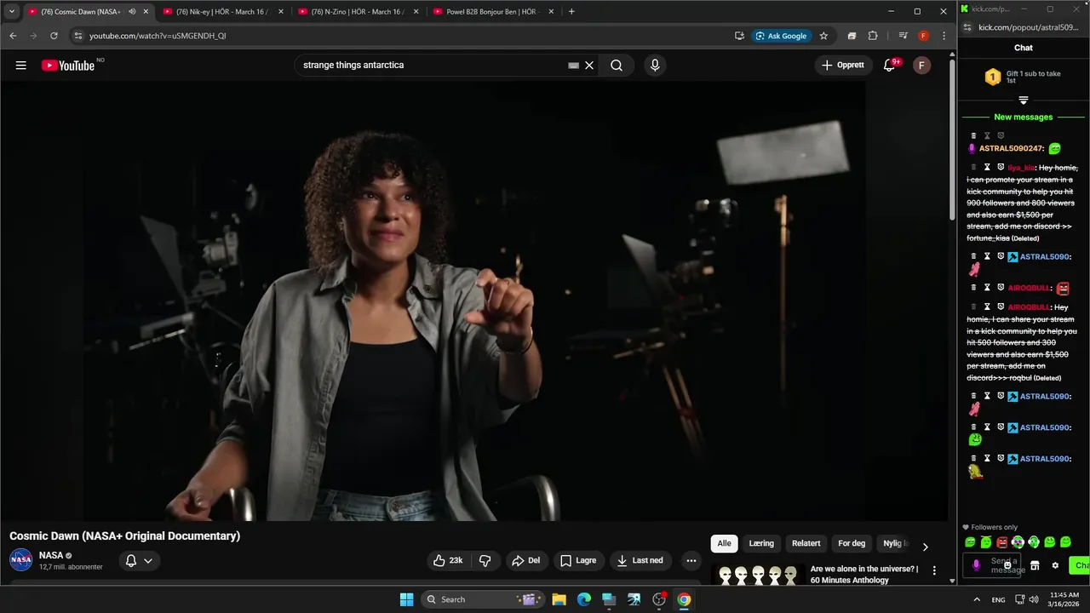
Task: Open Chrome three-dot menu
Action: (944, 36)
